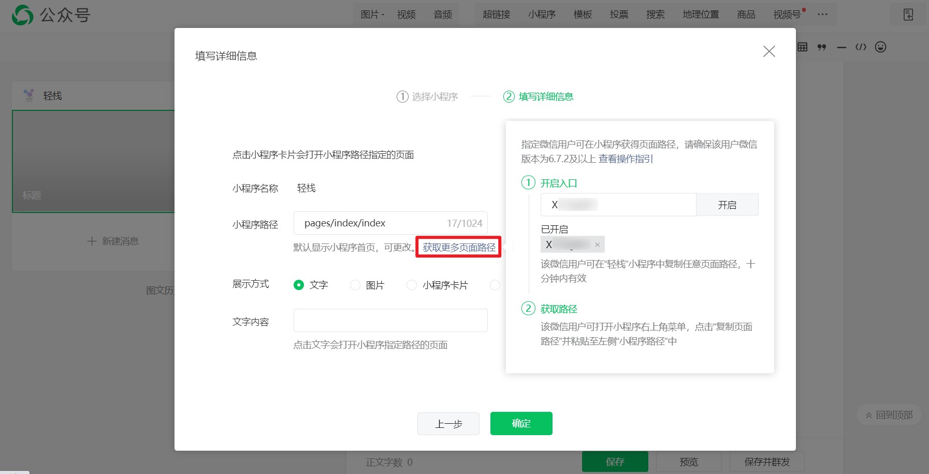
Task: Select the 投票 toolbar menu item
Action: point(619,15)
